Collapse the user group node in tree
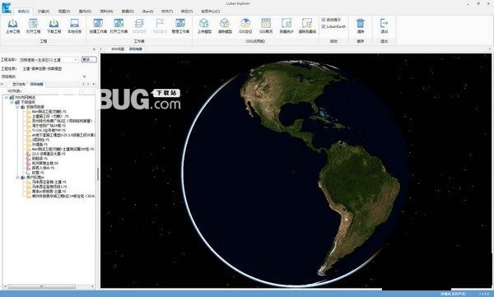 (x=17, y=178)
